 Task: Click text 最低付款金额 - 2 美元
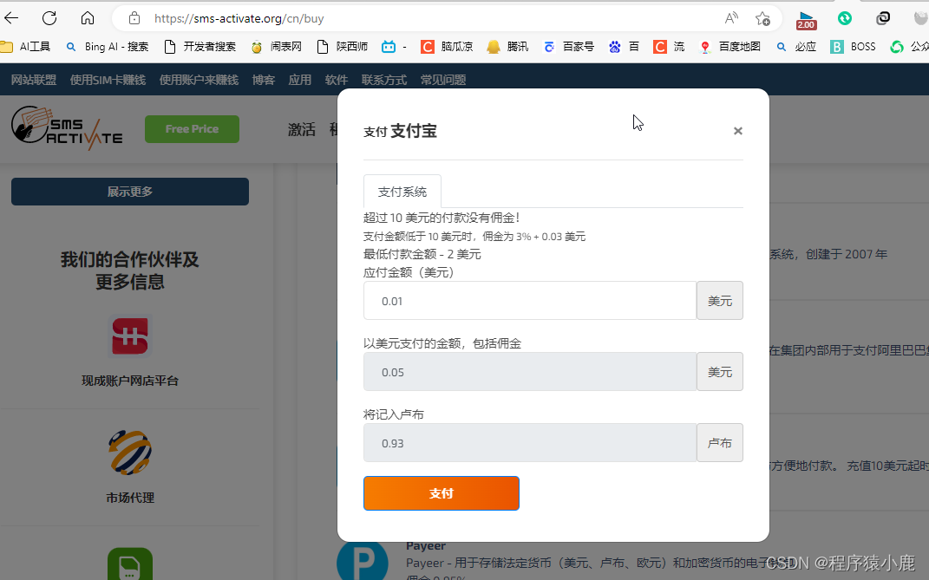pyautogui.click(x=422, y=254)
